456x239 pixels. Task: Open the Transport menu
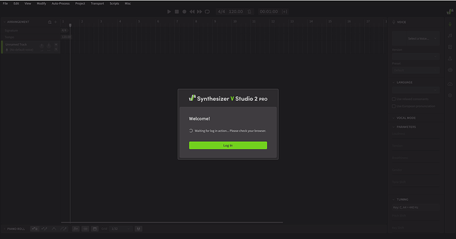[97, 3]
